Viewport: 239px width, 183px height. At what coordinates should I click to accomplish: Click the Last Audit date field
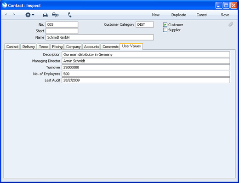[x=146, y=80]
